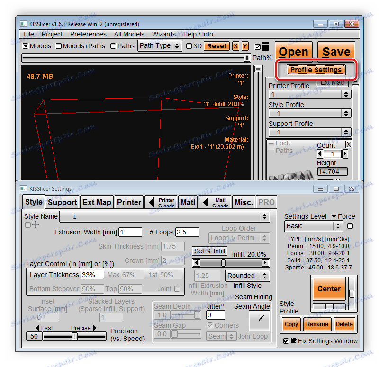Viewport: 379px width, 367px height.
Task: Switch to the Printer tab
Action: point(129,202)
